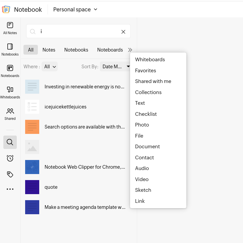Go to Noteboards in sidebar
243x243 pixels.
10,71
